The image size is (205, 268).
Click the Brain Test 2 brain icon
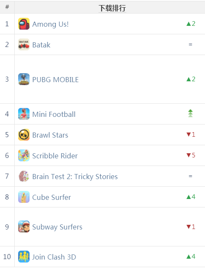pyautogui.click(x=24, y=176)
